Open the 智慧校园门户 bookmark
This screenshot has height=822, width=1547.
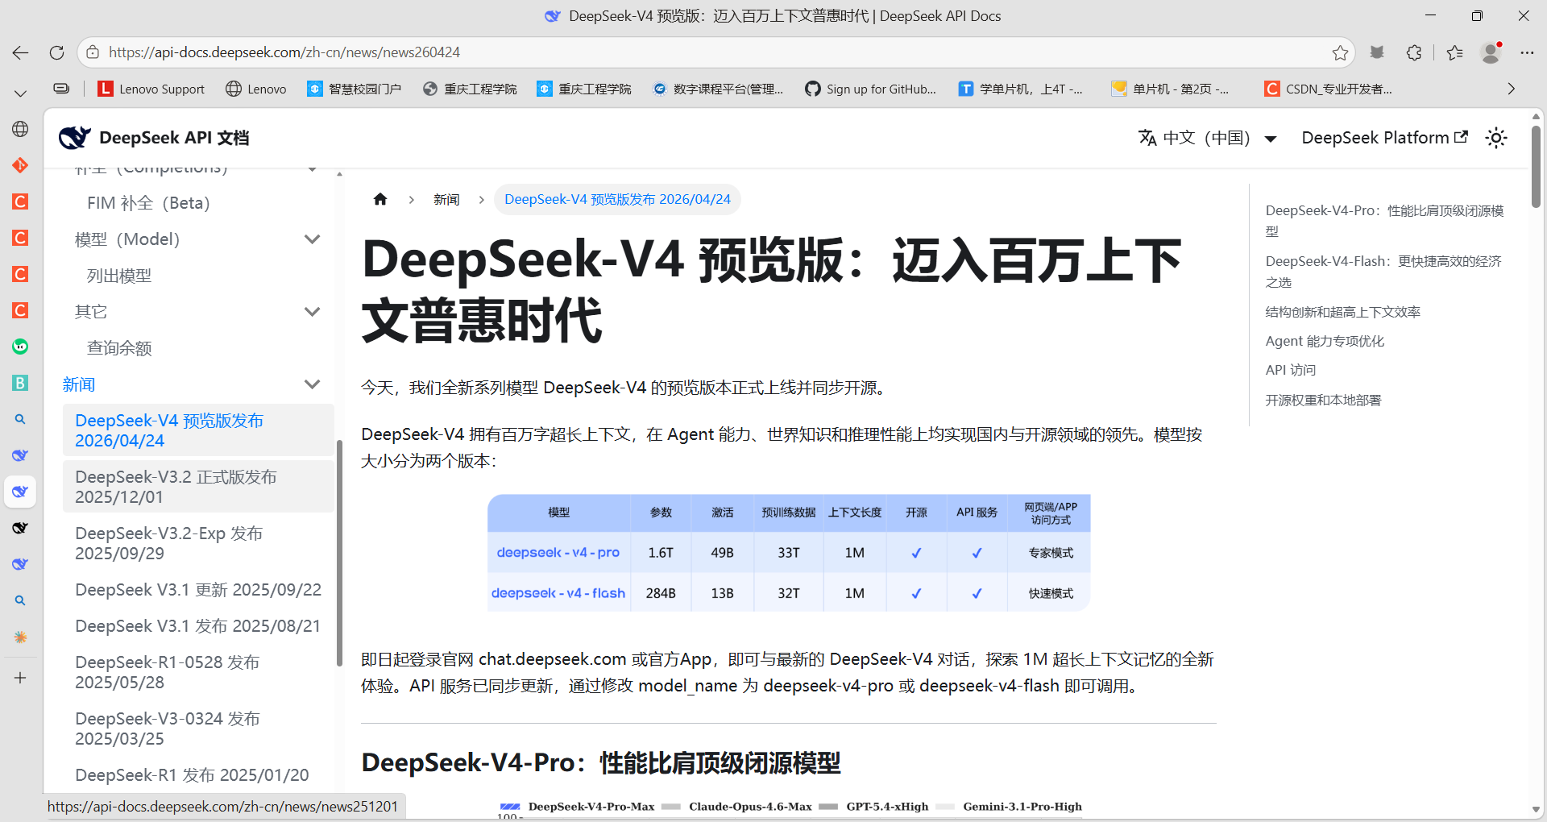(x=354, y=89)
